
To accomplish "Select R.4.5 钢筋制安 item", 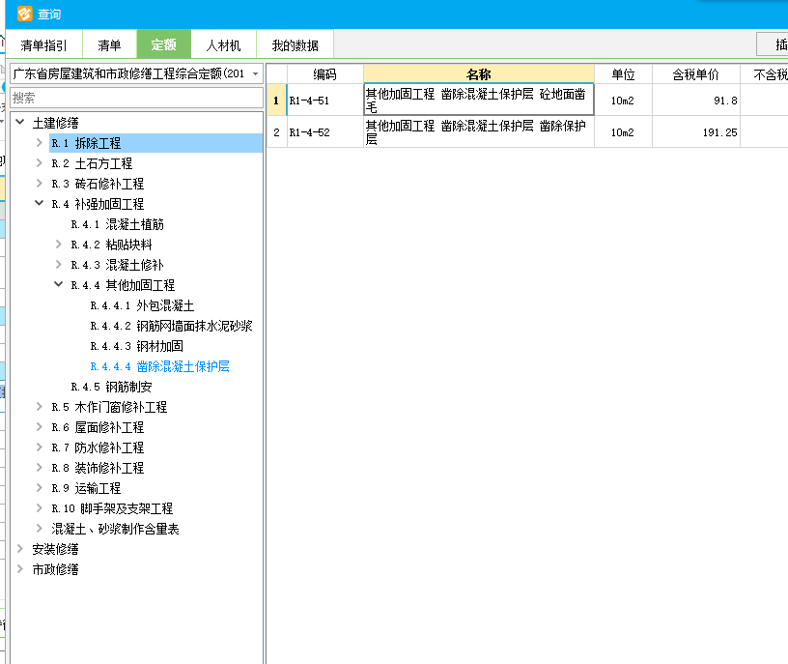I will click(x=111, y=387).
